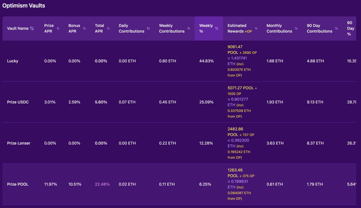Click Prize USDC's 1.93 ETH monthly contributions
The width and height of the screenshot is (361, 208).
[x=275, y=102]
